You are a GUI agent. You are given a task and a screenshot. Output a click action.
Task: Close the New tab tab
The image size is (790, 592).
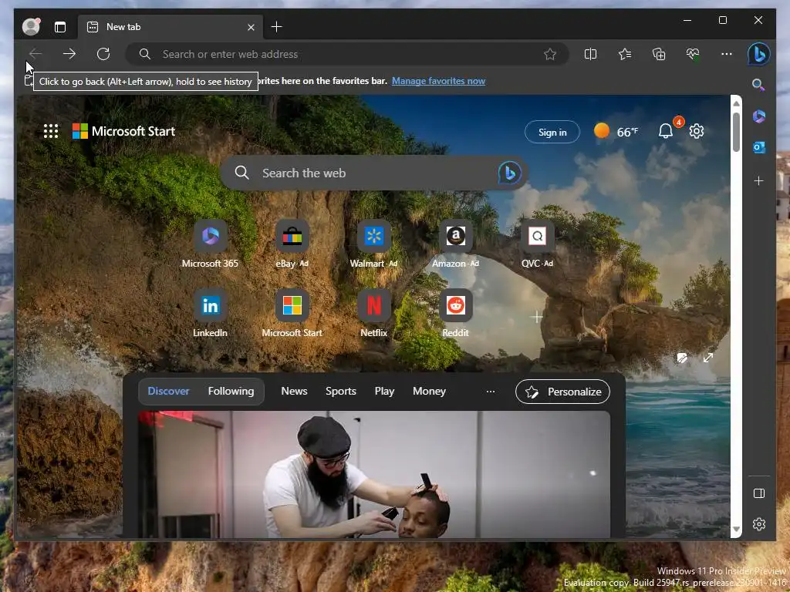[x=251, y=27]
